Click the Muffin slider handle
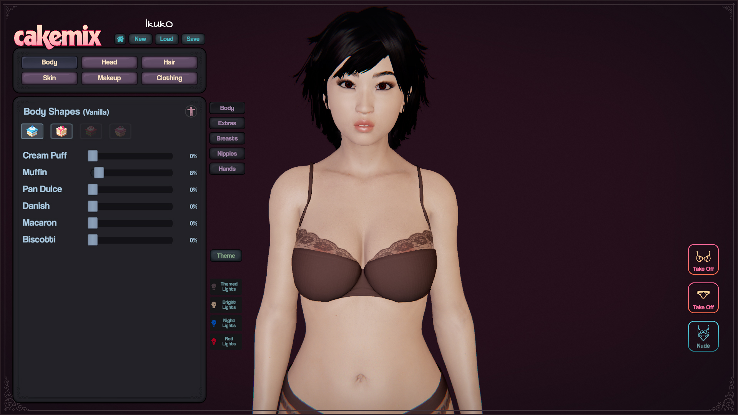This screenshot has height=415, width=738. tap(99, 173)
